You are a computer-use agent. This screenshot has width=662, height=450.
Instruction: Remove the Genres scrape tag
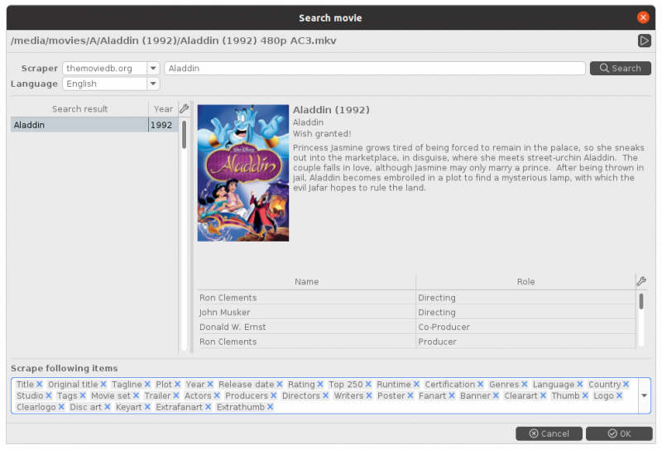point(524,384)
